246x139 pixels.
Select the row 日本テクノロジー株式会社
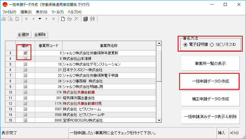click(x=83, y=70)
